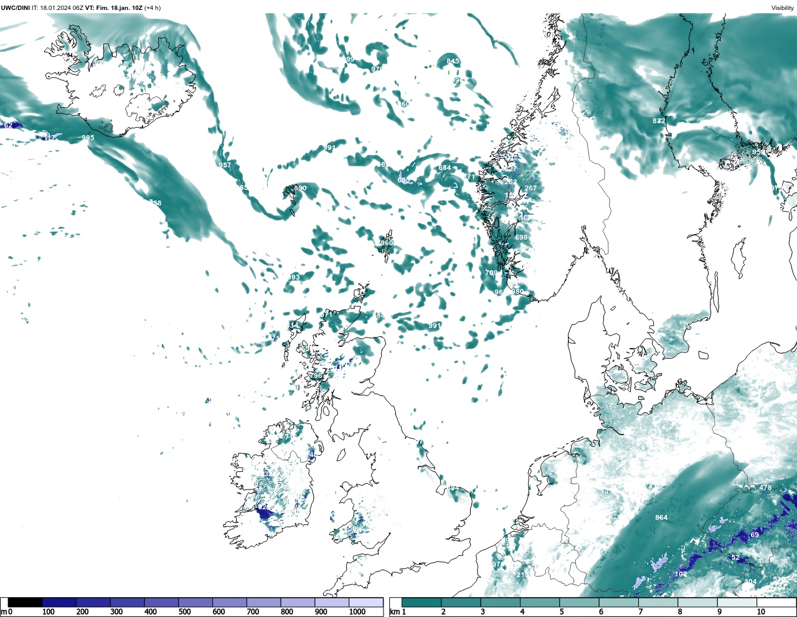The image size is (797, 617).
Task: Select the 3–4 km teal legend segment
Action: pos(500,603)
